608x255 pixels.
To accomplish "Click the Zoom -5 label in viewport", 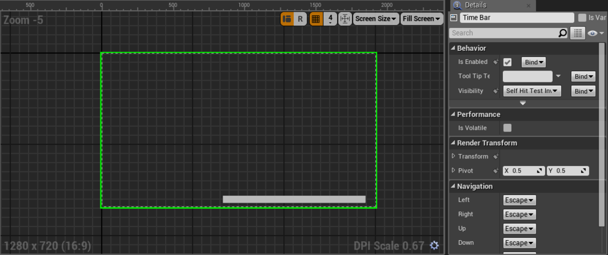I will 23,20.
